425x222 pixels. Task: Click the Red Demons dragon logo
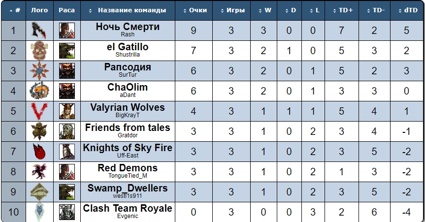(x=39, y=172)
